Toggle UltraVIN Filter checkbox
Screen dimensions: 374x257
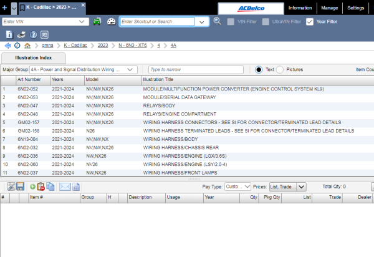(x=266, y=22)
